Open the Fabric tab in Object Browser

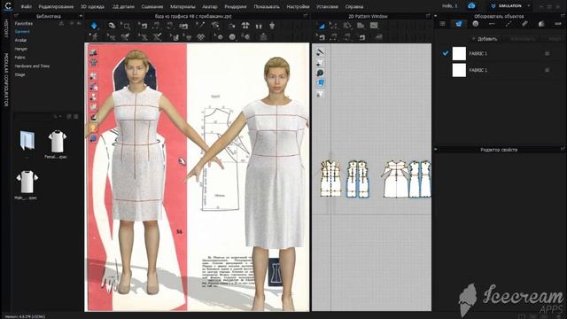[459, 24]
